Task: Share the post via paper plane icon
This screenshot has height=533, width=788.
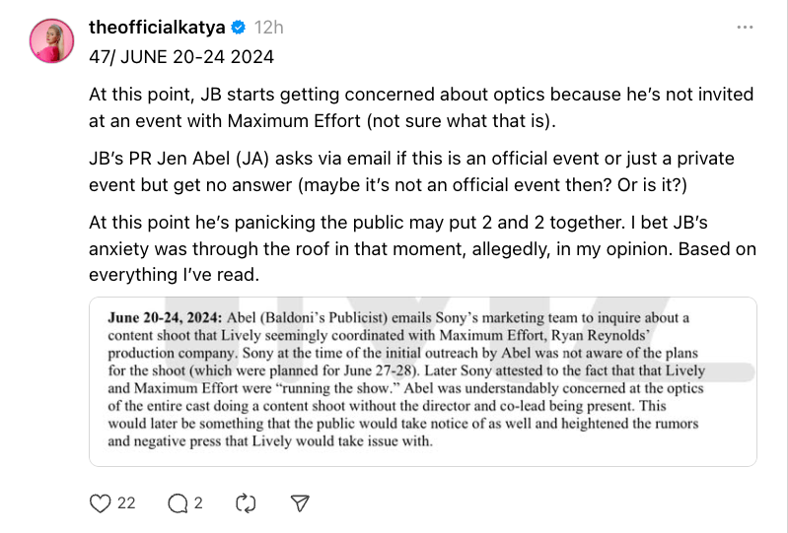Action: click(301, 502)
